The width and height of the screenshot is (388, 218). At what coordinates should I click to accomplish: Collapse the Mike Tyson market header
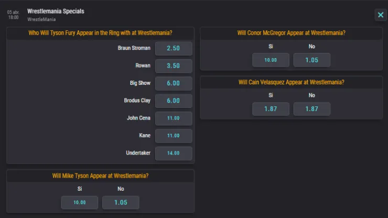(100, 176)
